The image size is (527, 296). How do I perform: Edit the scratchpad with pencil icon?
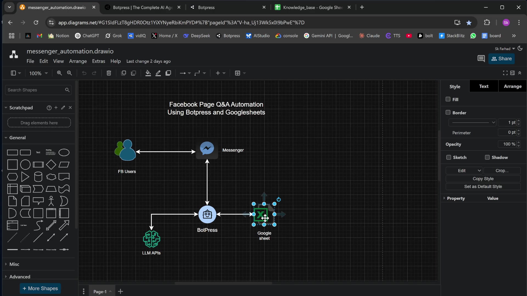[63, 108]
